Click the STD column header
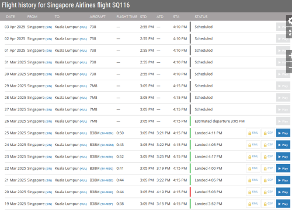Screen dimensions: 292x210 [143, 17]
